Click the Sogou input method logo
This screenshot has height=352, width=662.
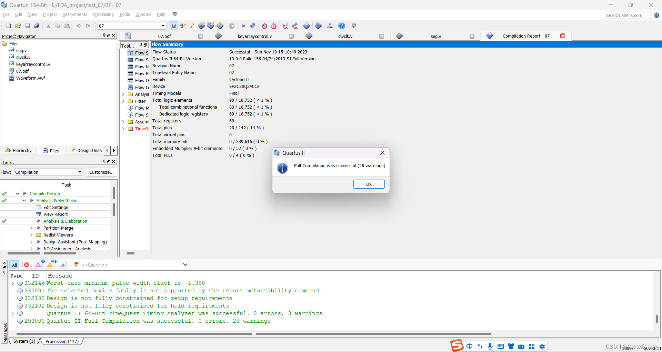457,345
